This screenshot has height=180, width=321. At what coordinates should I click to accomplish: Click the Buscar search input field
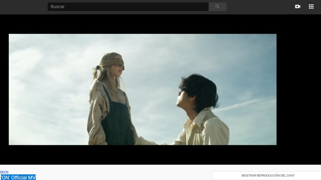pyautogui.click(x=128, y=7)
